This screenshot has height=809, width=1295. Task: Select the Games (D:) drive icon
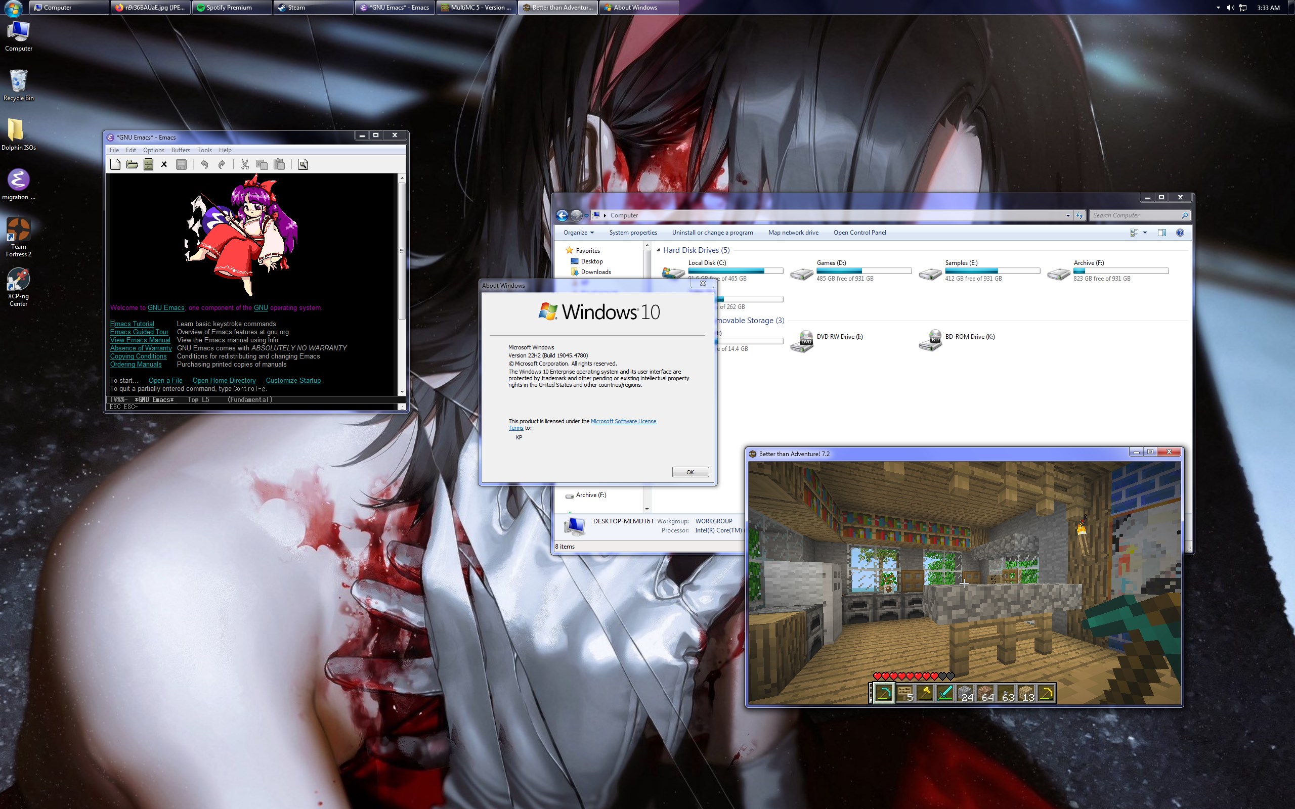(802, 274)
